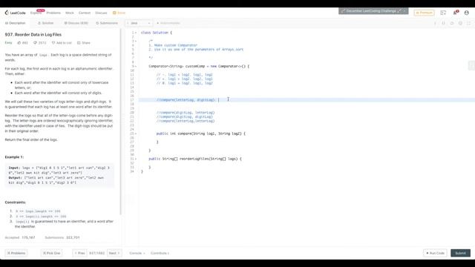Collapse fold arrow at line 31 reorderLogFiles
The height and width of the screenshot is (267, 475).
136,159
